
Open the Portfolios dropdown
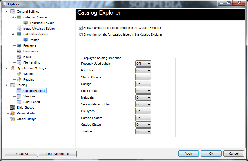(x=143, y=70)
